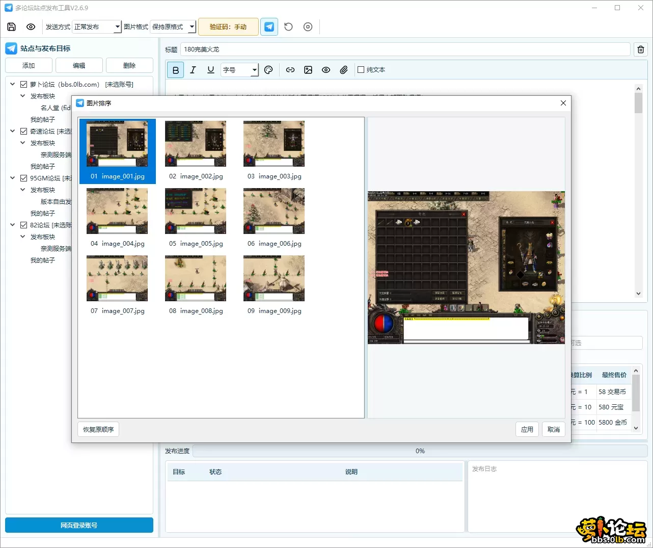Click the editor scrollbar down arrow
This screenshot has width=653, height=548.
(638, 294)
